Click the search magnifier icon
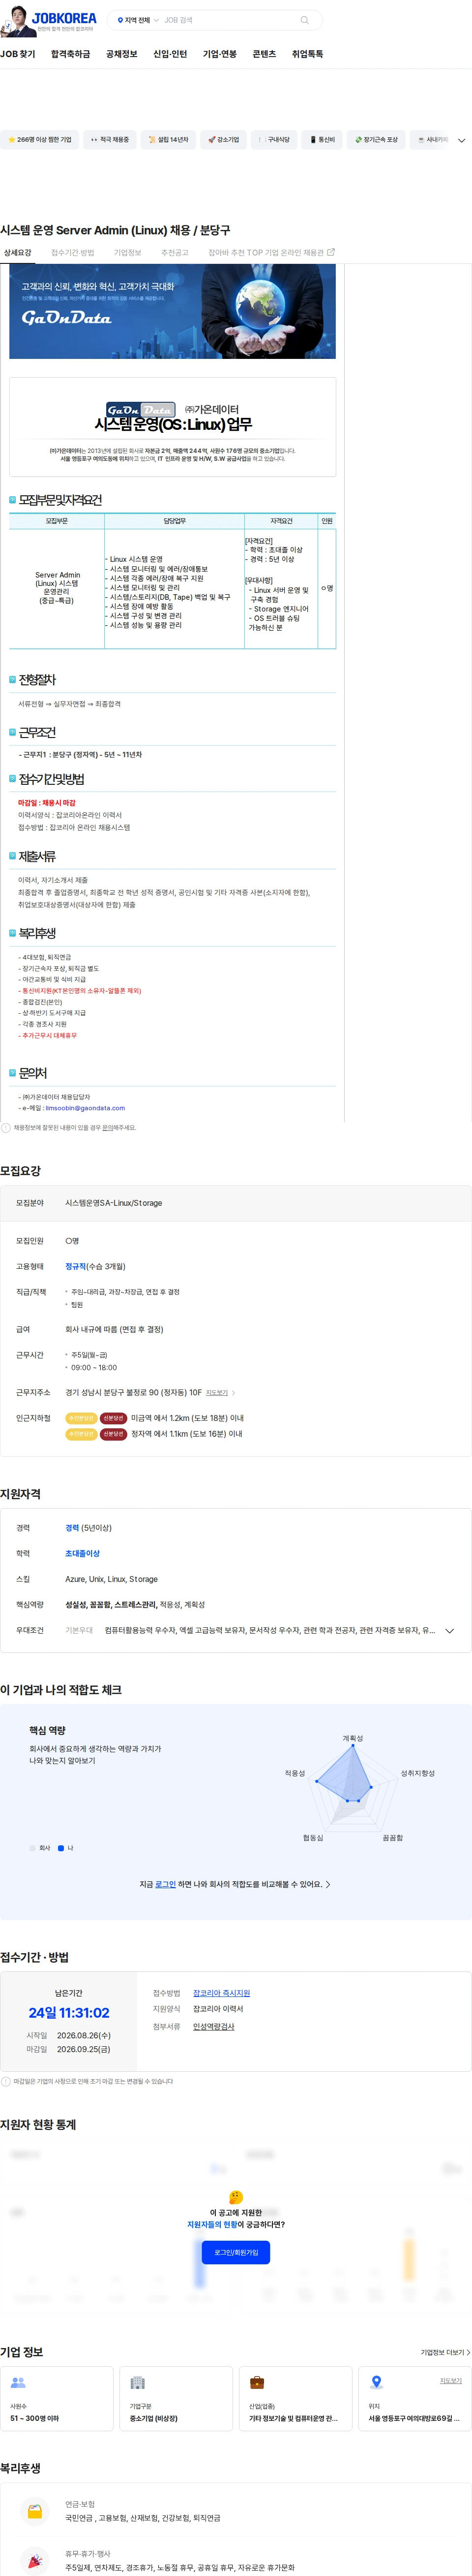The width and height of the screenshot is (472, 2576). point(304,20)
